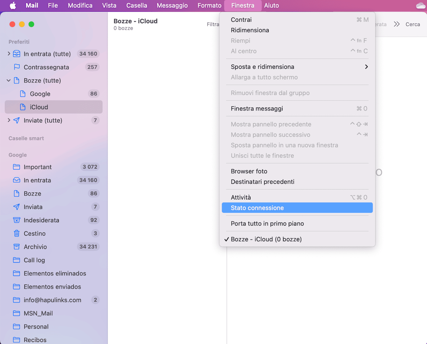Choose Porta tutto in primo piano

point(297,223)
